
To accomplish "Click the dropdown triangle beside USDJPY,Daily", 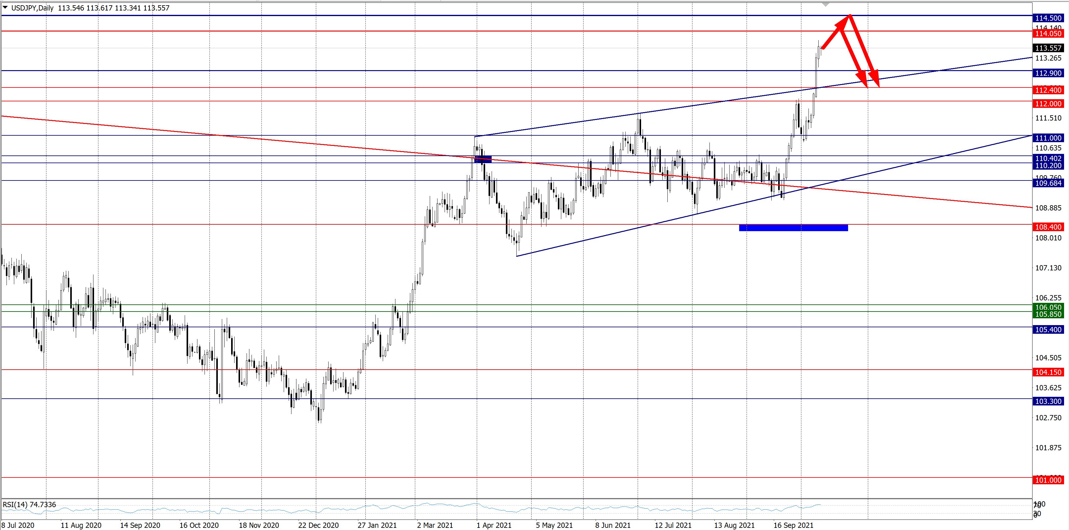I will click(x=5, y=7).
